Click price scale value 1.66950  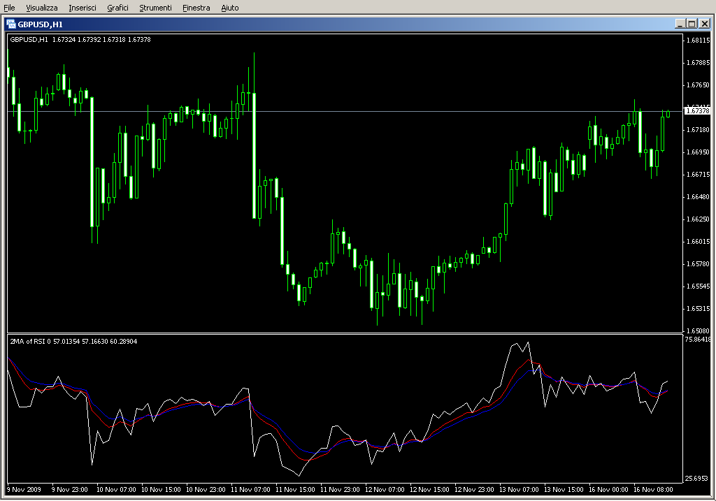699,152
